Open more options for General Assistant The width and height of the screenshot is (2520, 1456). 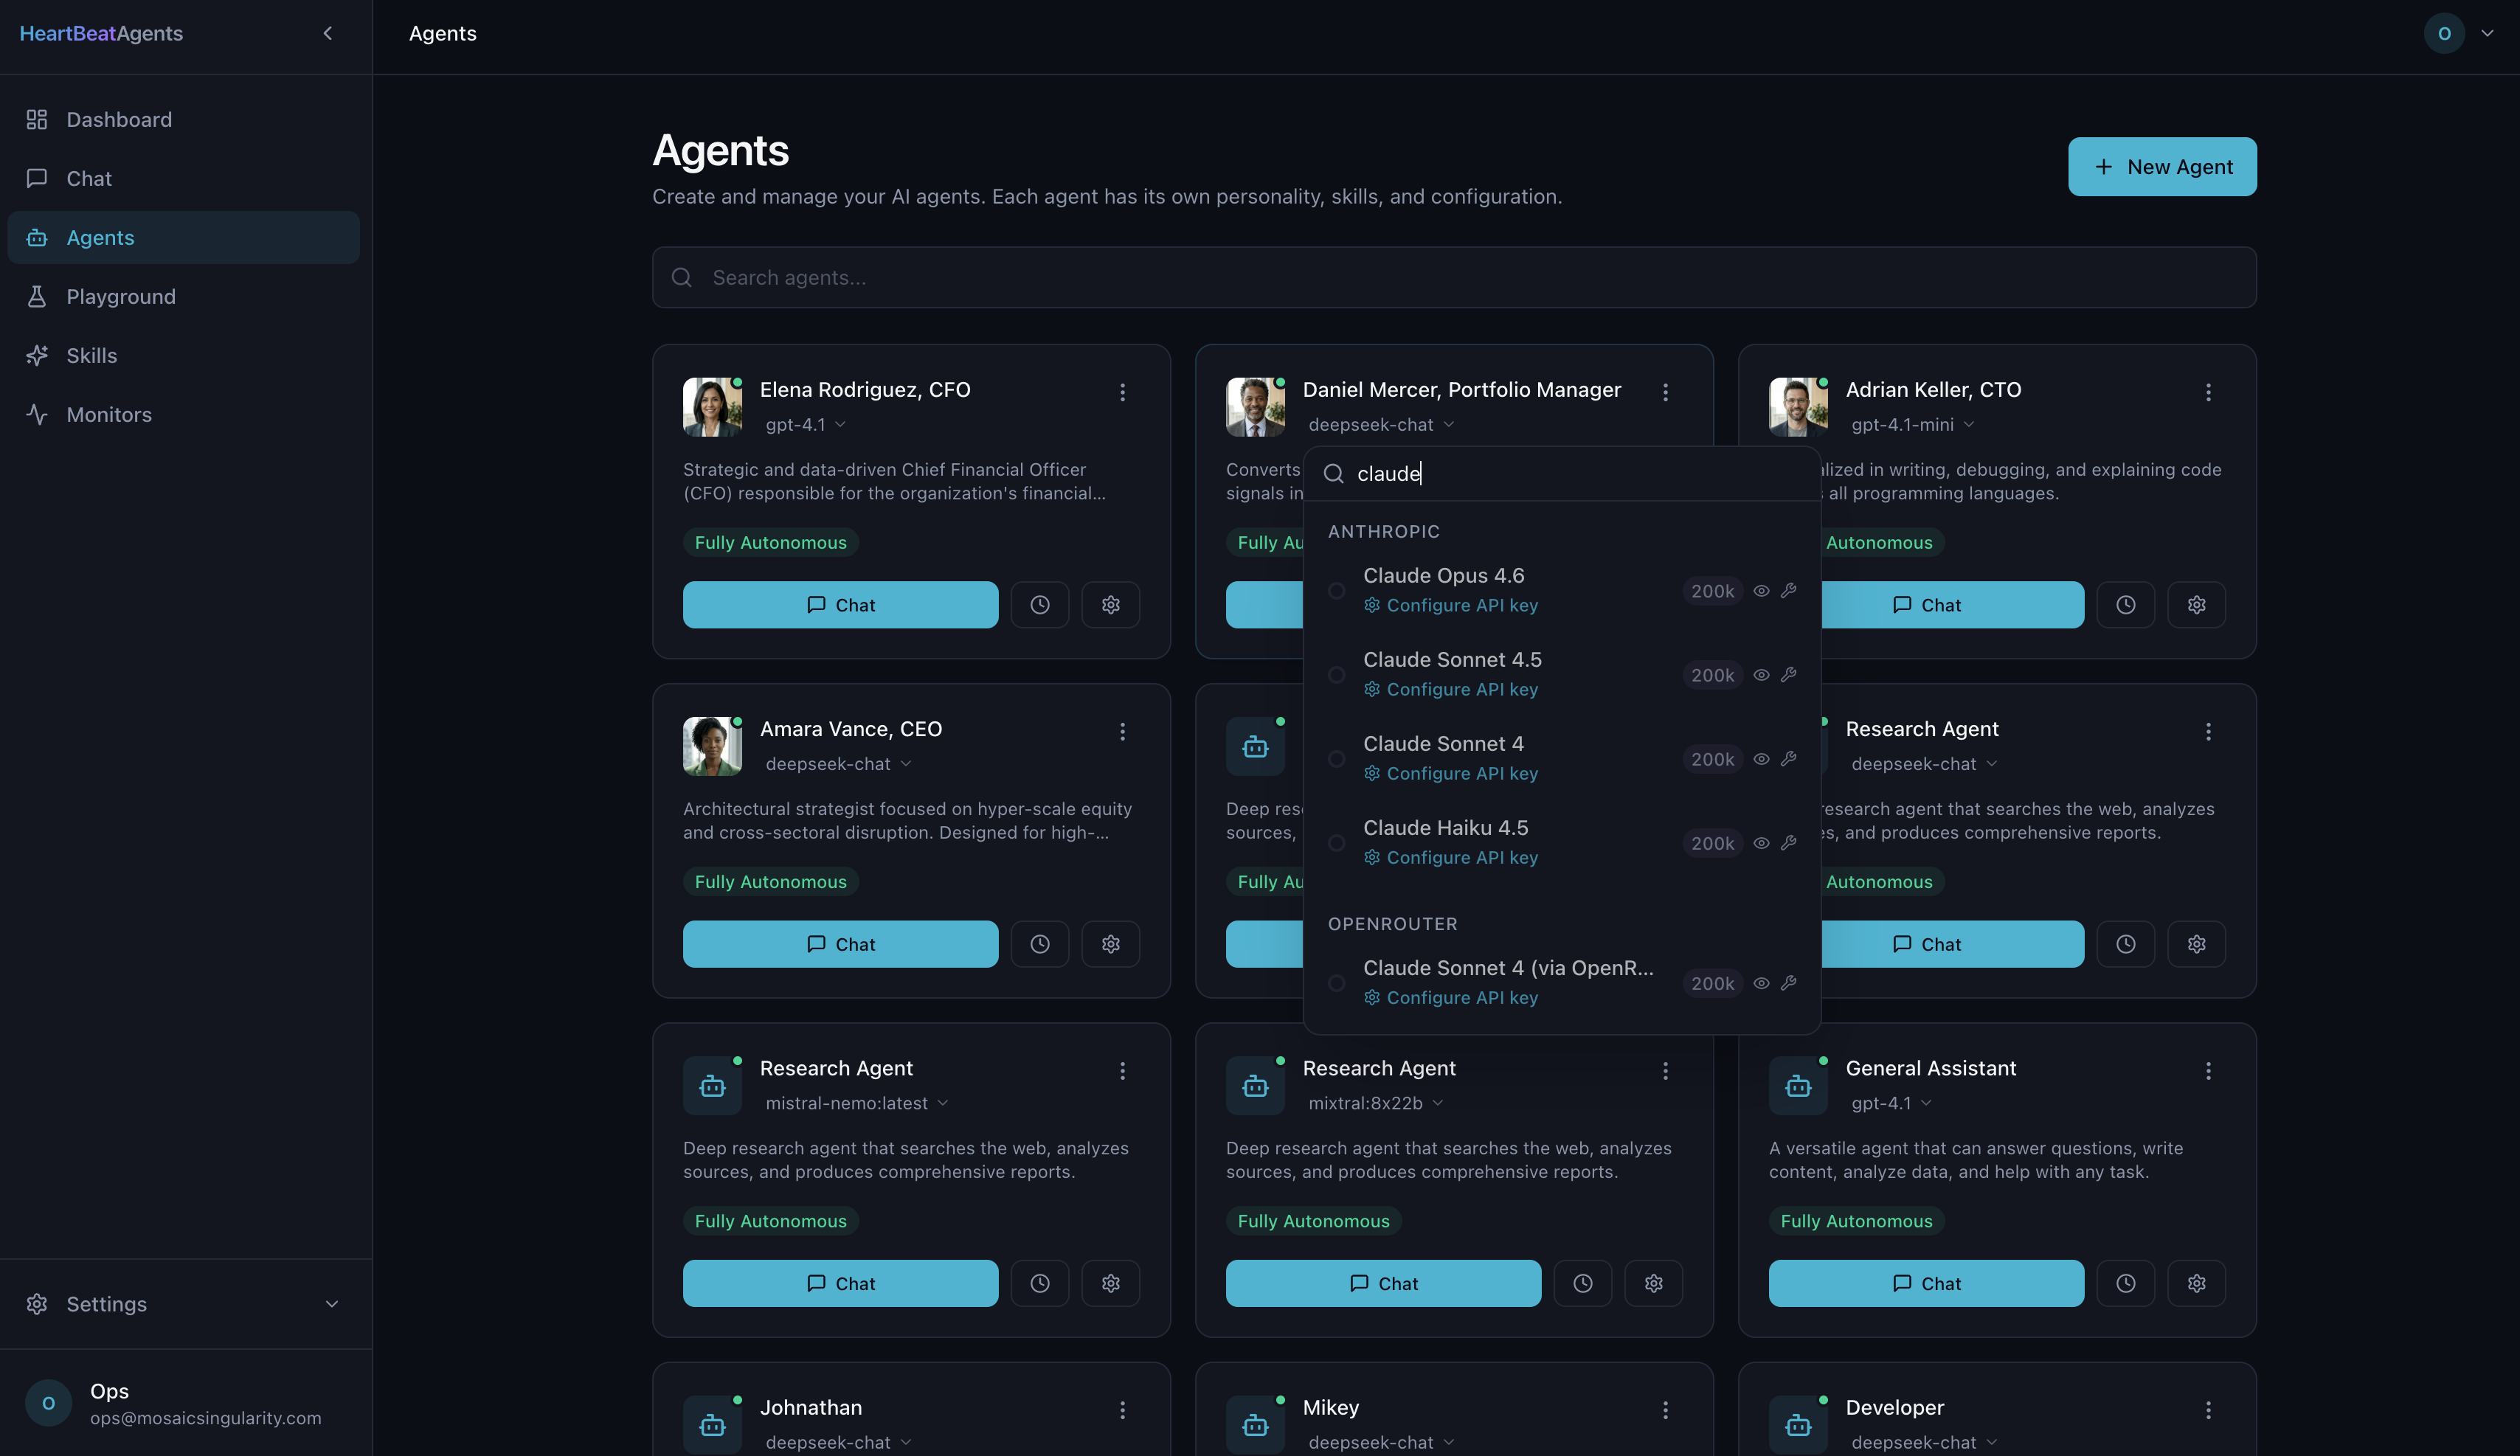(x=2208, y=1071)
